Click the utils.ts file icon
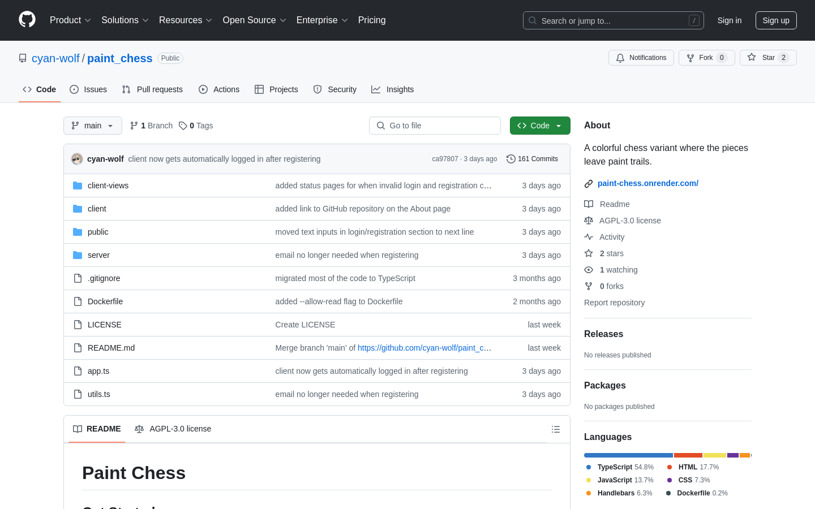 [78, 394]
